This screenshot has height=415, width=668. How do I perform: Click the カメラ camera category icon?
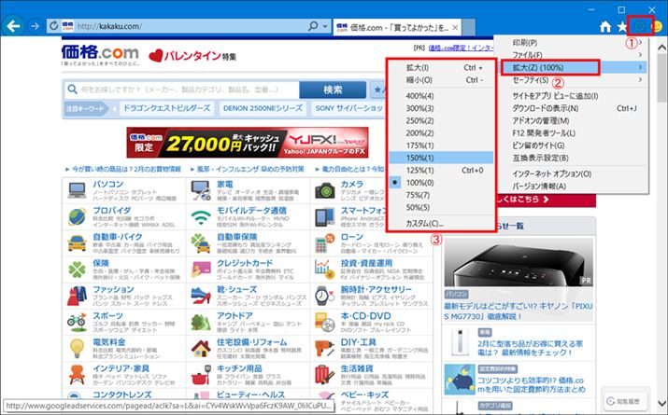click(324, 190)
